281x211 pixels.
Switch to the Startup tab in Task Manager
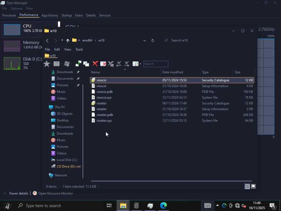[x=66, y=15]
